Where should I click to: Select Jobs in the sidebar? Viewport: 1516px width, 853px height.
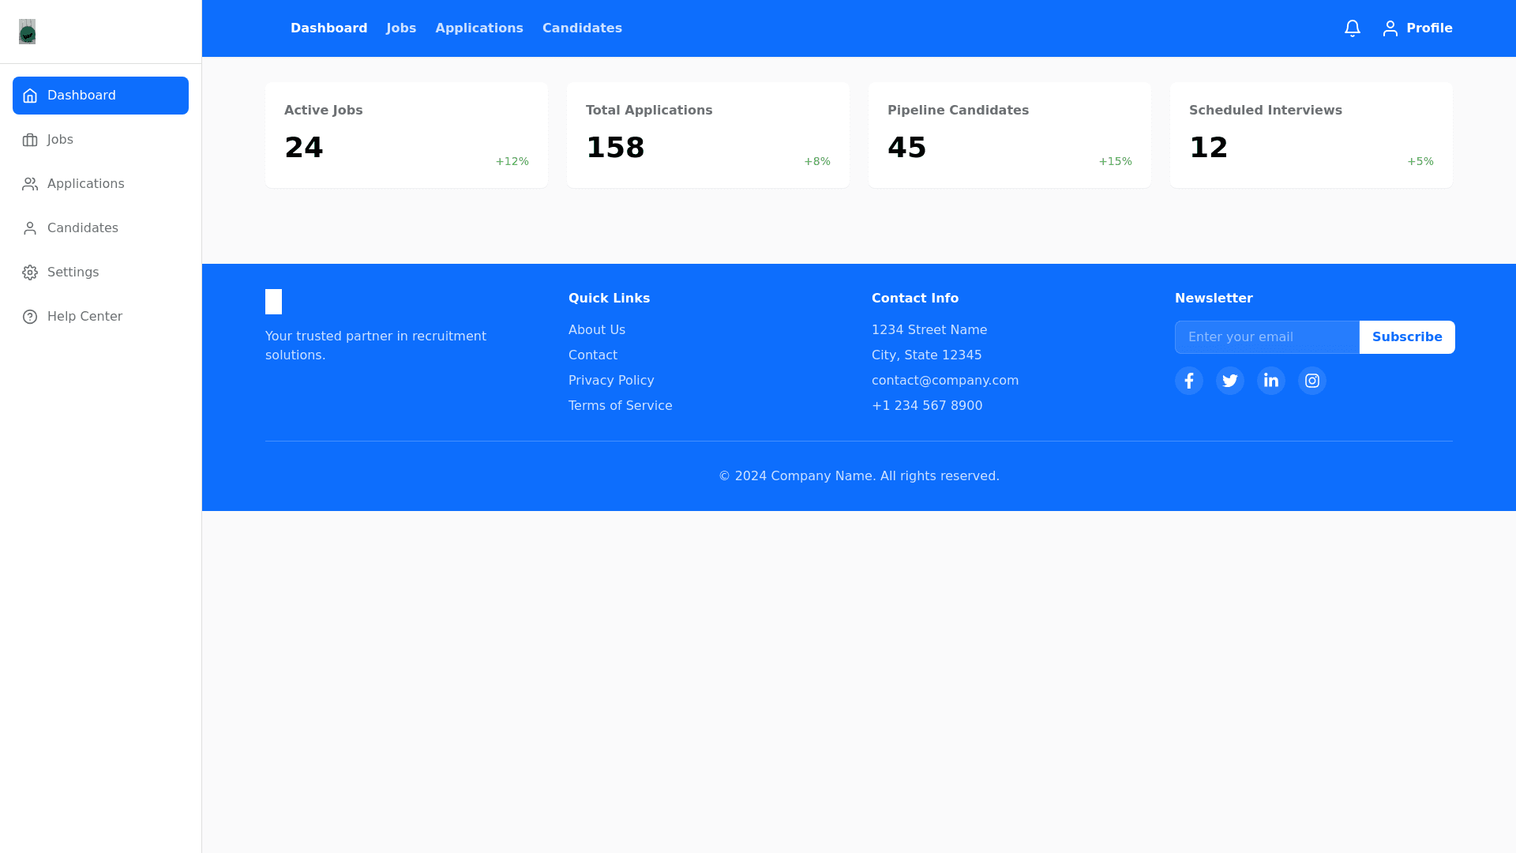[60, 140]
